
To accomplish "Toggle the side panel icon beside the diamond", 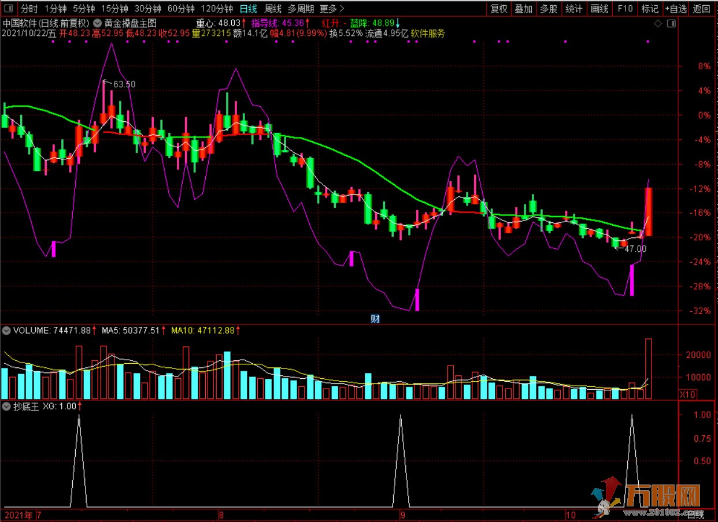I will coord(671,24).
